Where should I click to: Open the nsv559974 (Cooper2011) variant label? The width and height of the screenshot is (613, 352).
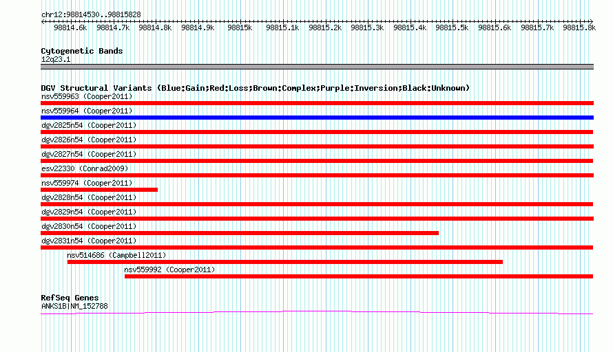(87, 183)
